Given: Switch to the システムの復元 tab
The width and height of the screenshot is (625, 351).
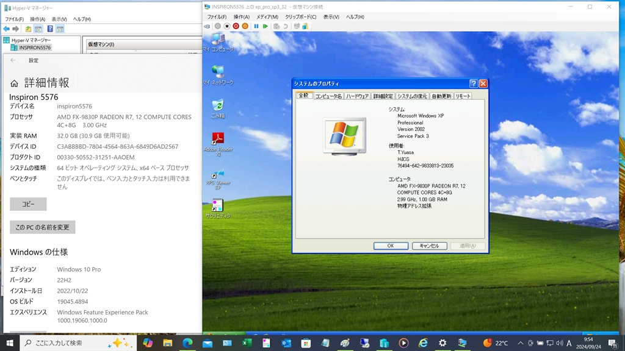Looking at the screenshot, I should coord(412,96).
